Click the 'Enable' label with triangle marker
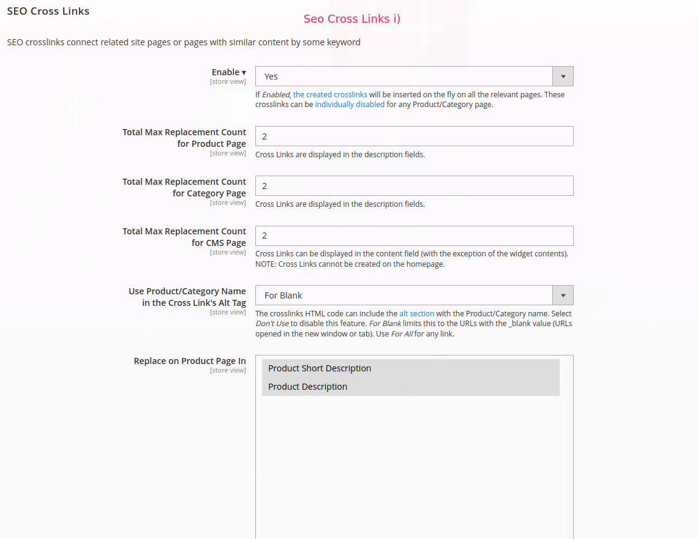Image resolution: width=698 pixels, height=539 pixels. point(228,72)
